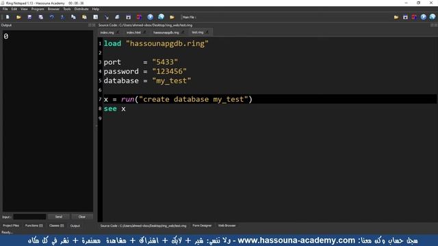Viewport: 438px width, 246px height.
Task: Close the index.ring tab
Action: pos(118,32)
